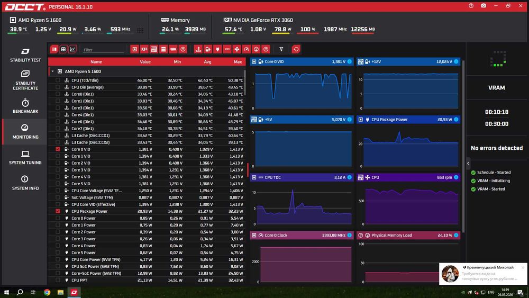Image resolution: width=529 pixels, height=298 pixels.
Task: Uncheck the Core 0 VID sensor checkbox
Action: [58, 149]
